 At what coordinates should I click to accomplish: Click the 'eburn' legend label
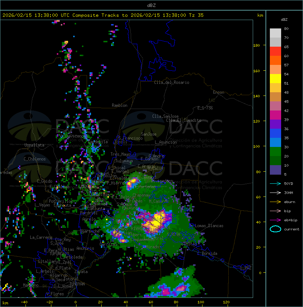(x=290, y=202)
